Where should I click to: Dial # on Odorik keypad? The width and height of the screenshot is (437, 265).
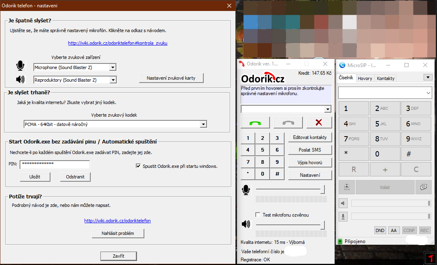[x=277, y=174]
